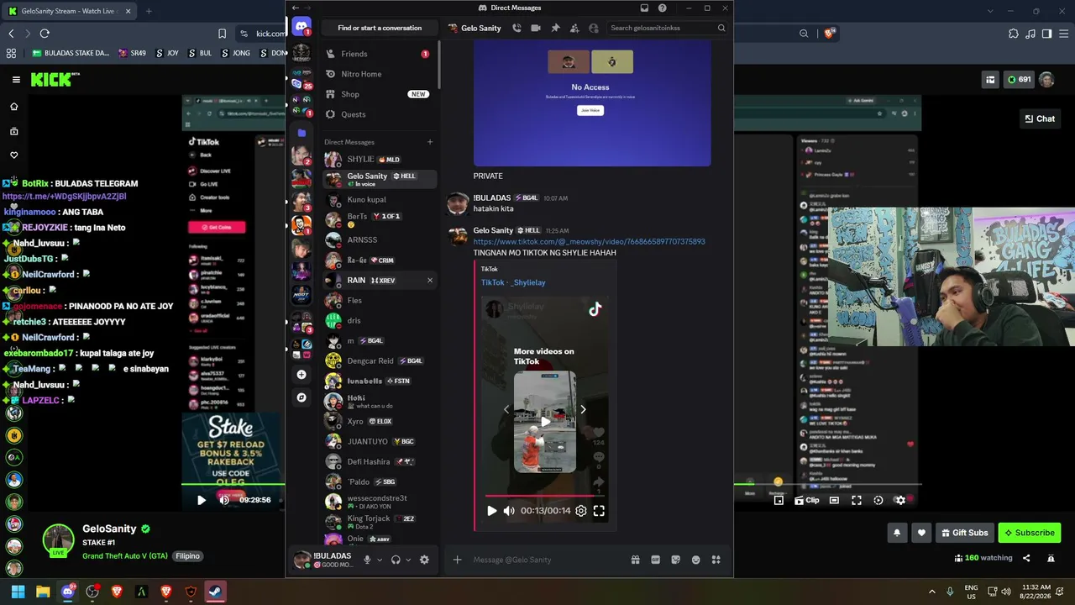
Task: Show the user profile panel icon
Action: [x=594, y=28]
